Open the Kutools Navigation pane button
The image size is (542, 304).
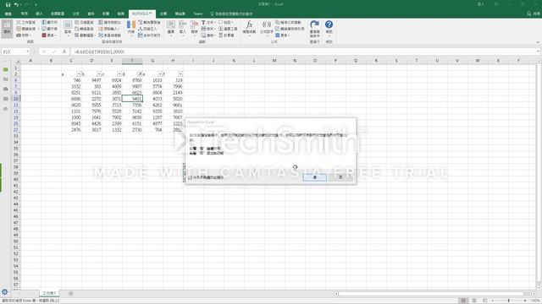7,28
